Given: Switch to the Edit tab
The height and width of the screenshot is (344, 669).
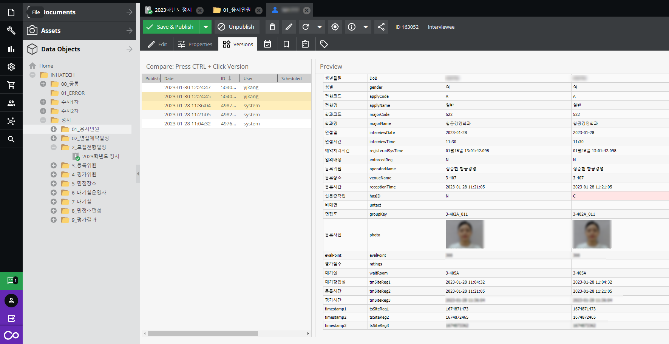Looking at the screenshot, I should (x=158, y=44).
